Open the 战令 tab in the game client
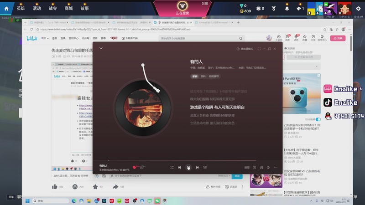The image size is (365, 205). point(52,8)
